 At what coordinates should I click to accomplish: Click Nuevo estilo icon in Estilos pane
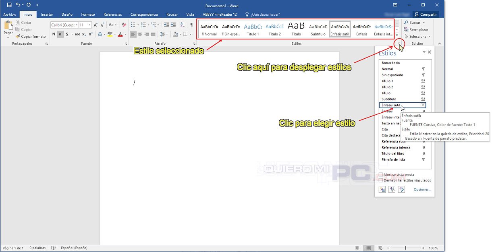(382, 189)
